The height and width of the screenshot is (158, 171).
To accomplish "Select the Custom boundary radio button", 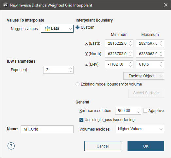I will tap(77, 27).
